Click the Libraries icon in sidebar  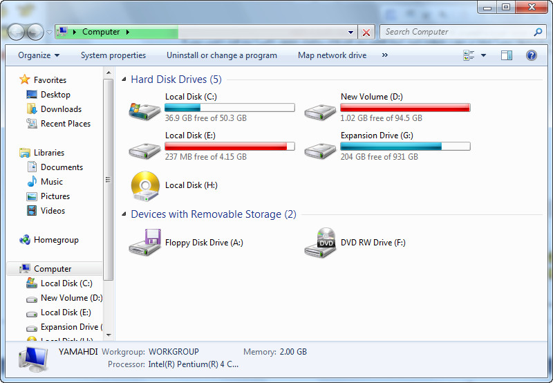[x=25, y=153]
